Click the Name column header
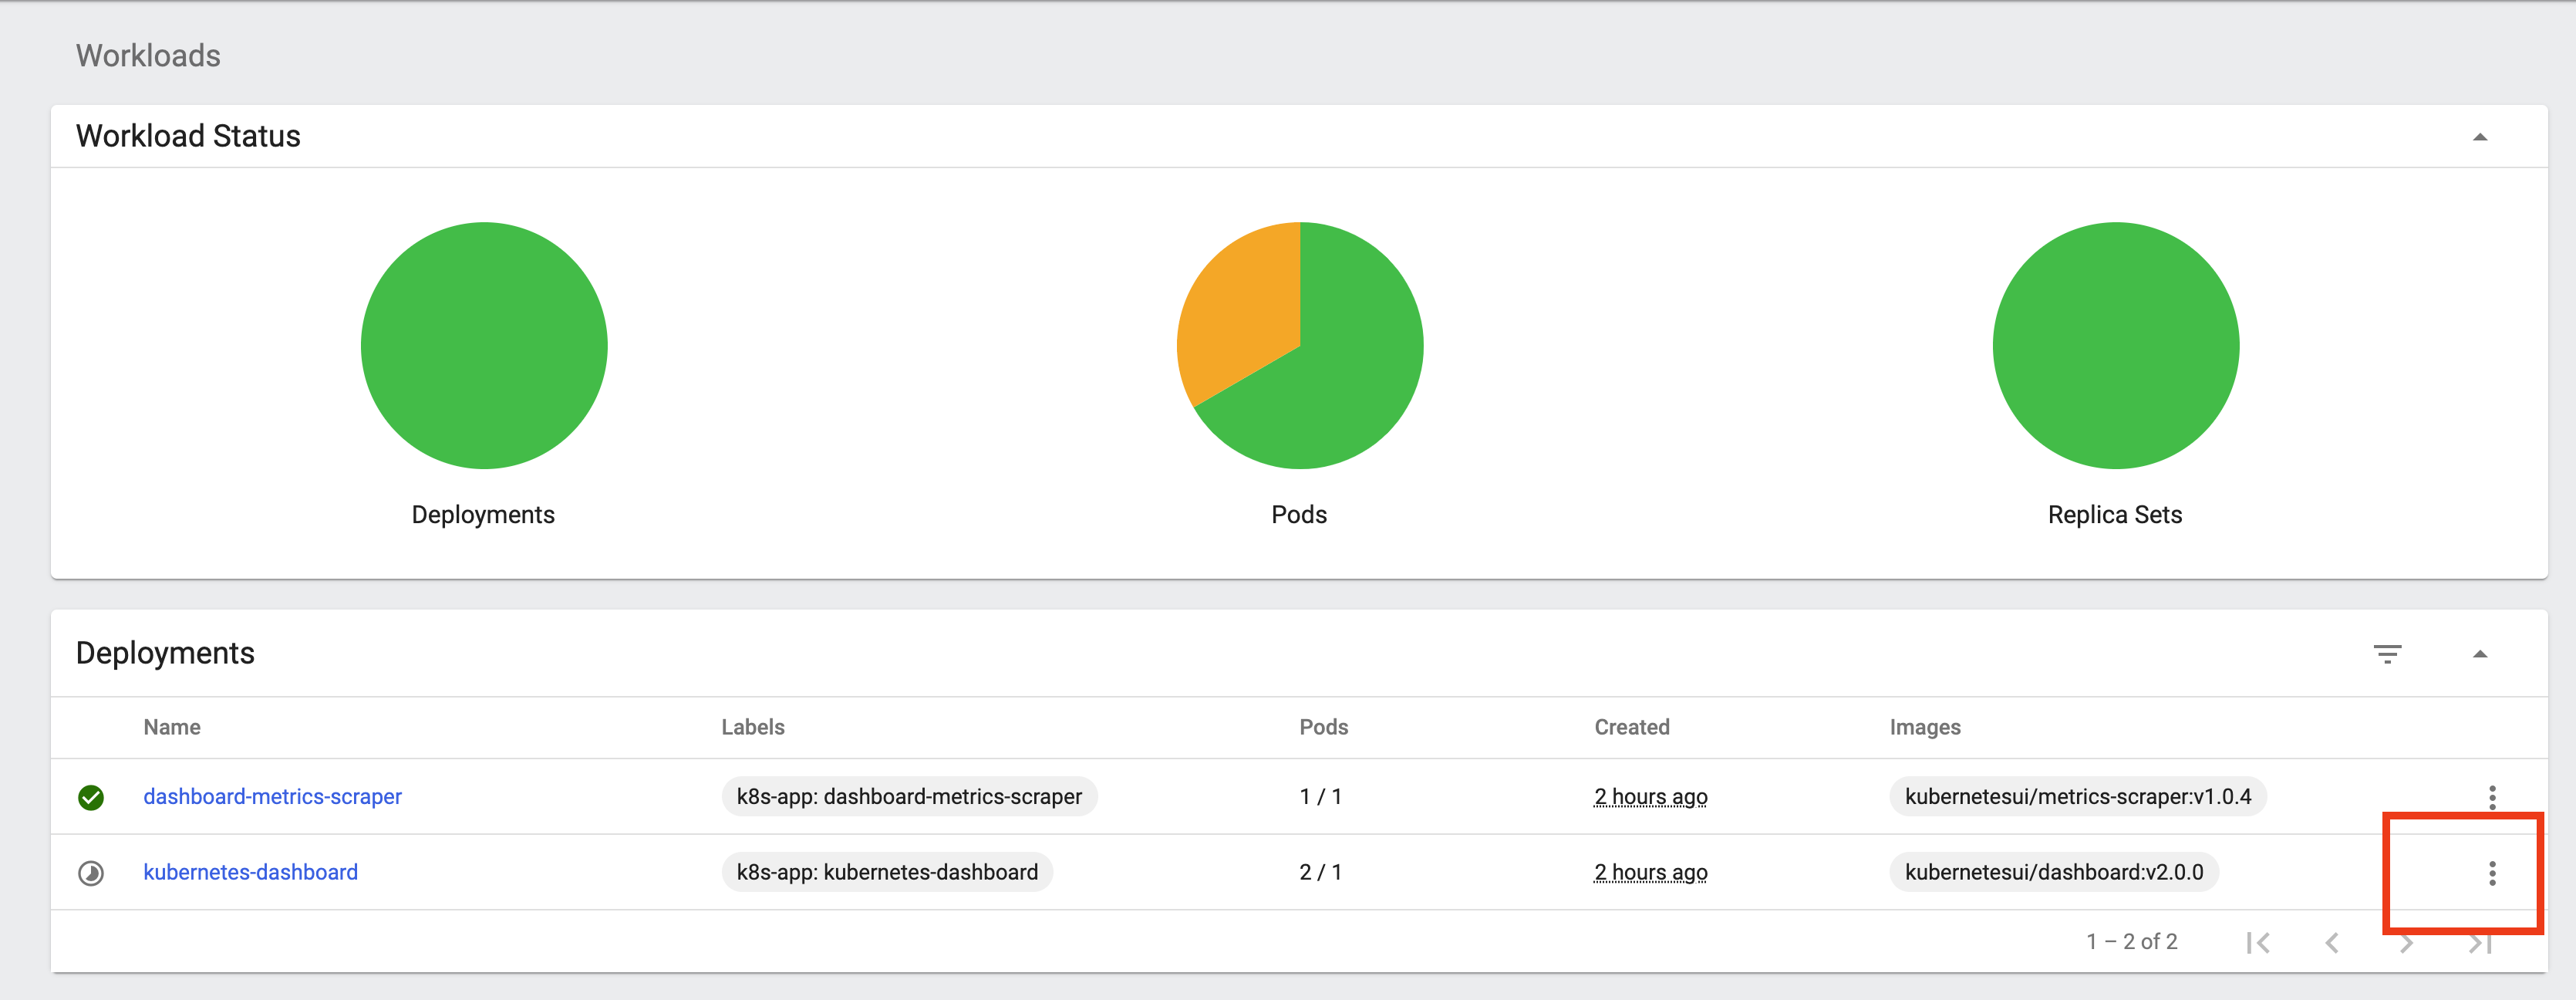The width and height of the screenshot is (2576, 1000). coord(171,727)
